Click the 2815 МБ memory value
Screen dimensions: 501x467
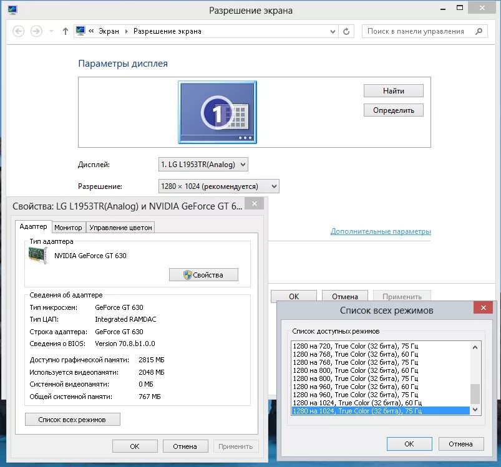point(152,360)
